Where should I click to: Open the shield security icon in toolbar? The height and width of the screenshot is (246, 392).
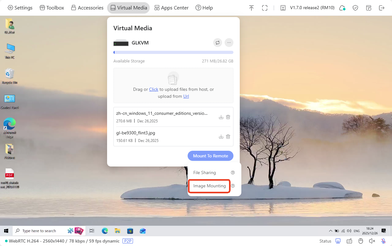(355, 8)
